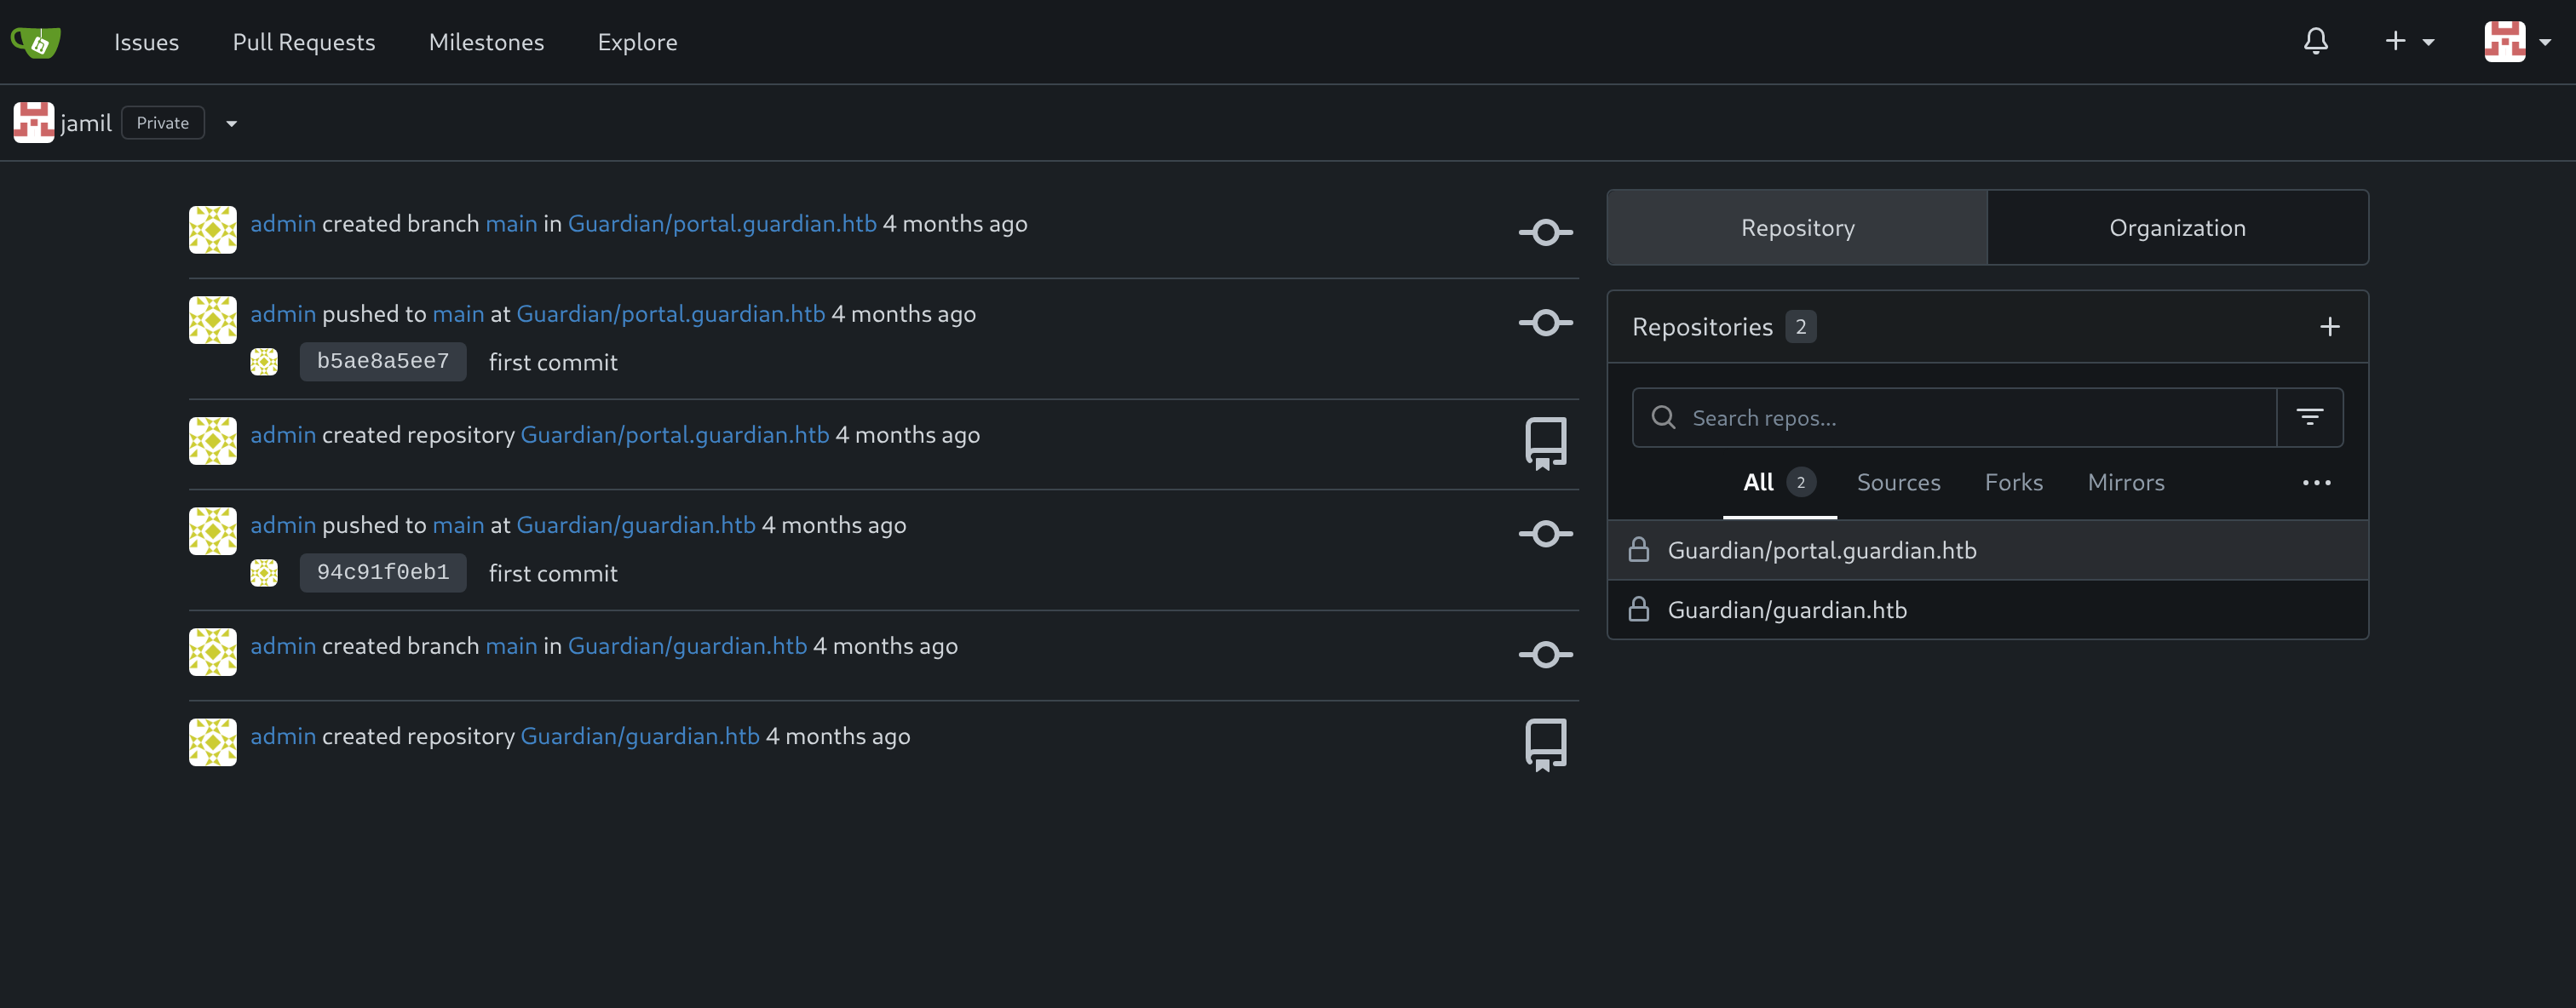This screenshot has height=1008, width=2576.
Task: Click jamil's avatar in the dashboard header
Action: tap(33, 123)
